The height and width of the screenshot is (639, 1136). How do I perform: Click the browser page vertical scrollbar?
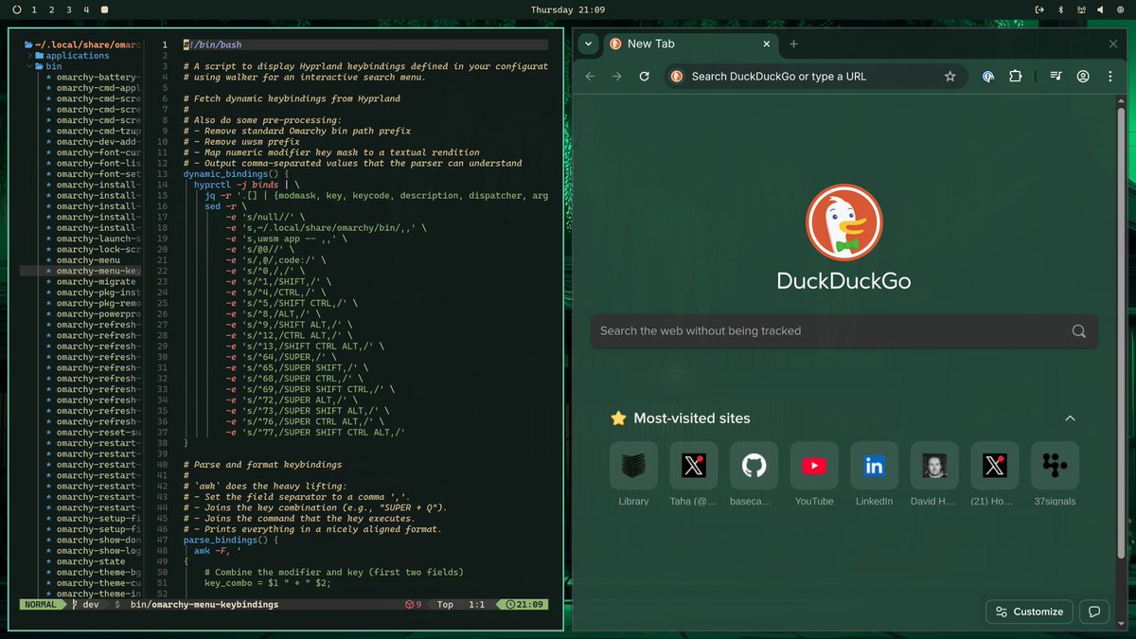tap(1123, 331)
